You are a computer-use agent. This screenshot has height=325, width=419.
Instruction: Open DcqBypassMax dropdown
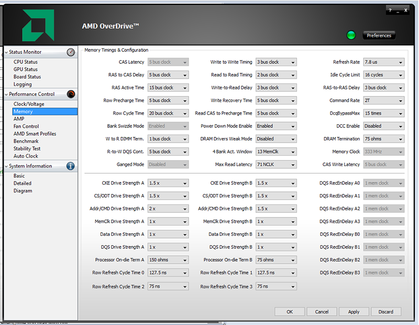pyautogui.click(x=384, y=113)
